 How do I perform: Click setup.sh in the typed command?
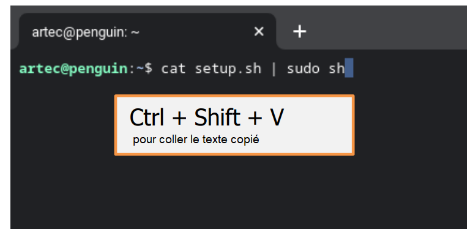(228, 69)
